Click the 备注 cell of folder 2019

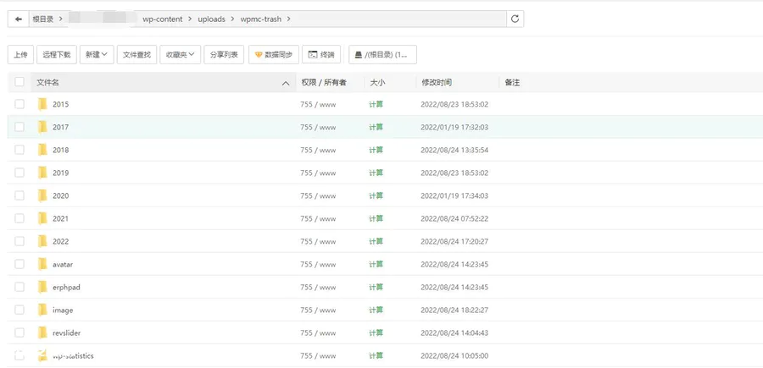pyautogui.click(x=630, y=173)
